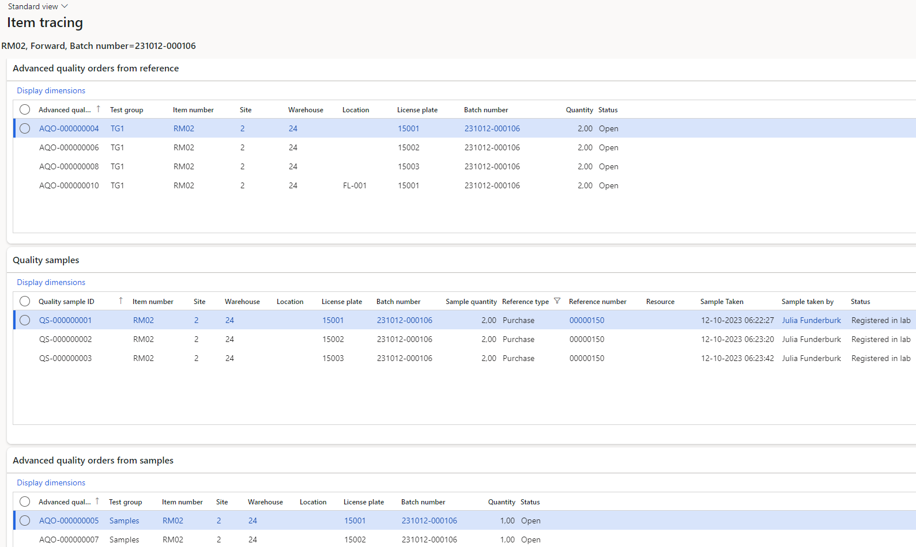Open Display dimensions under reference quality orders
The width and height of the screenshot is (916, 547).
(x=51, y=90)
